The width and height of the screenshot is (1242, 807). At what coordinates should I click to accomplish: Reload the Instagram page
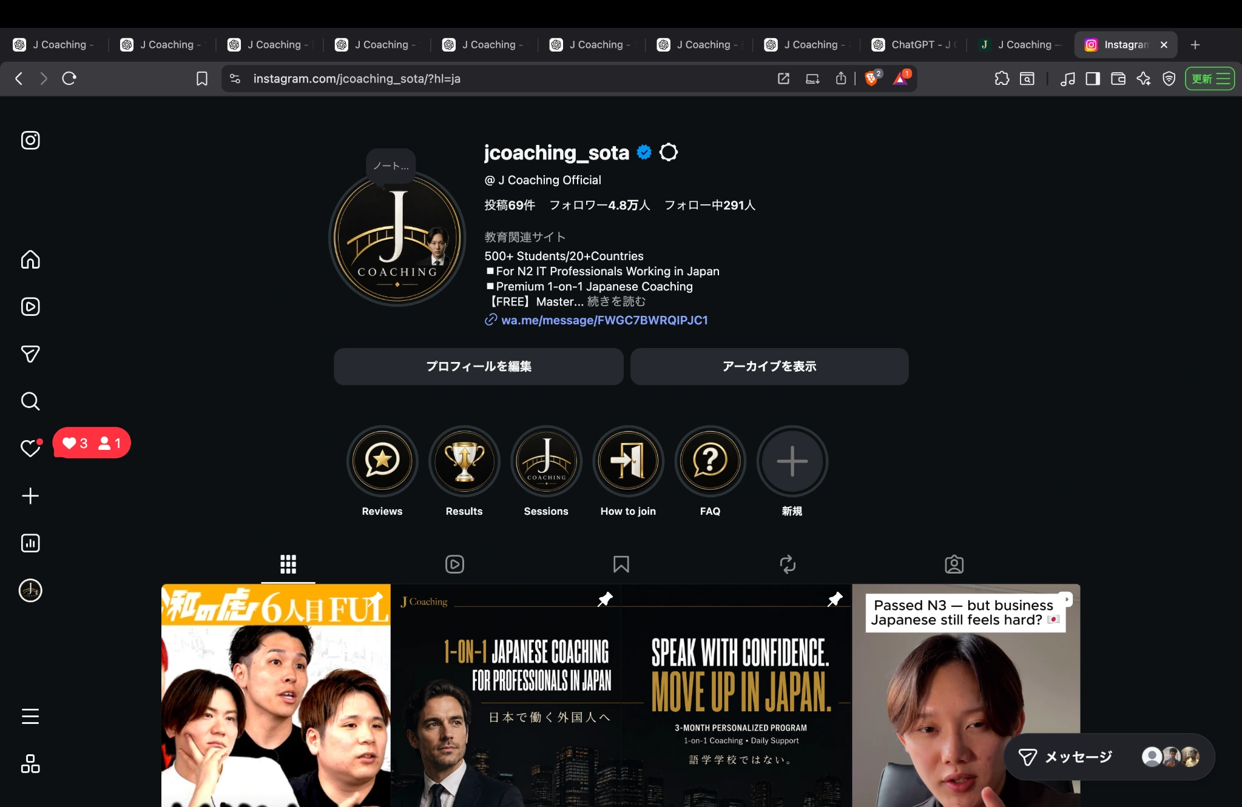click(69, 78)
